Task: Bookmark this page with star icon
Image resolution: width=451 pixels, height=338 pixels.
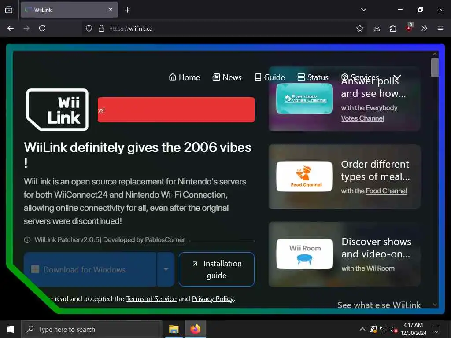Action: coord(359,28)
